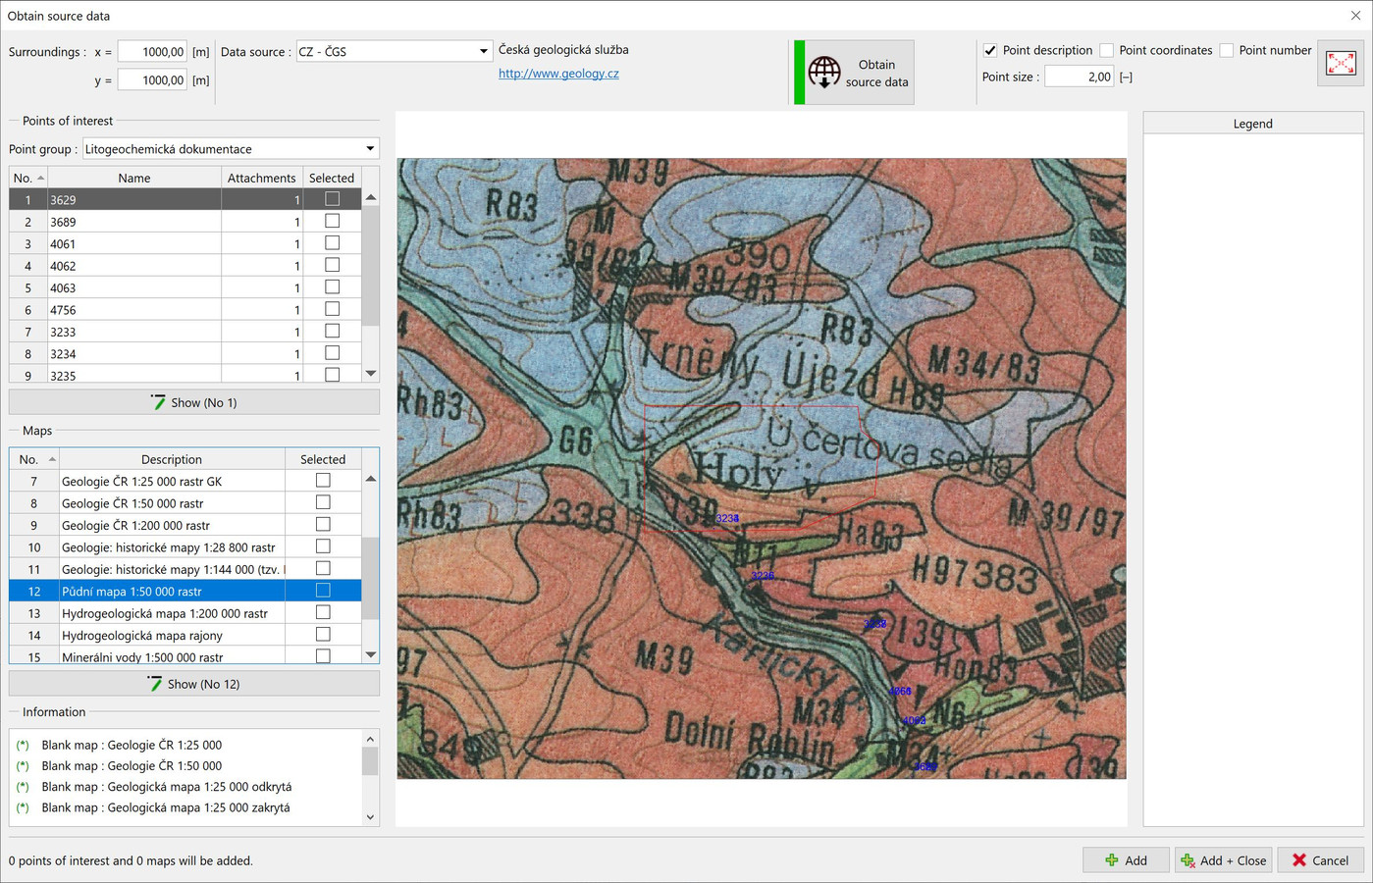Click the Show (No 12) button
1373x883 pixels.
[194, 684]
